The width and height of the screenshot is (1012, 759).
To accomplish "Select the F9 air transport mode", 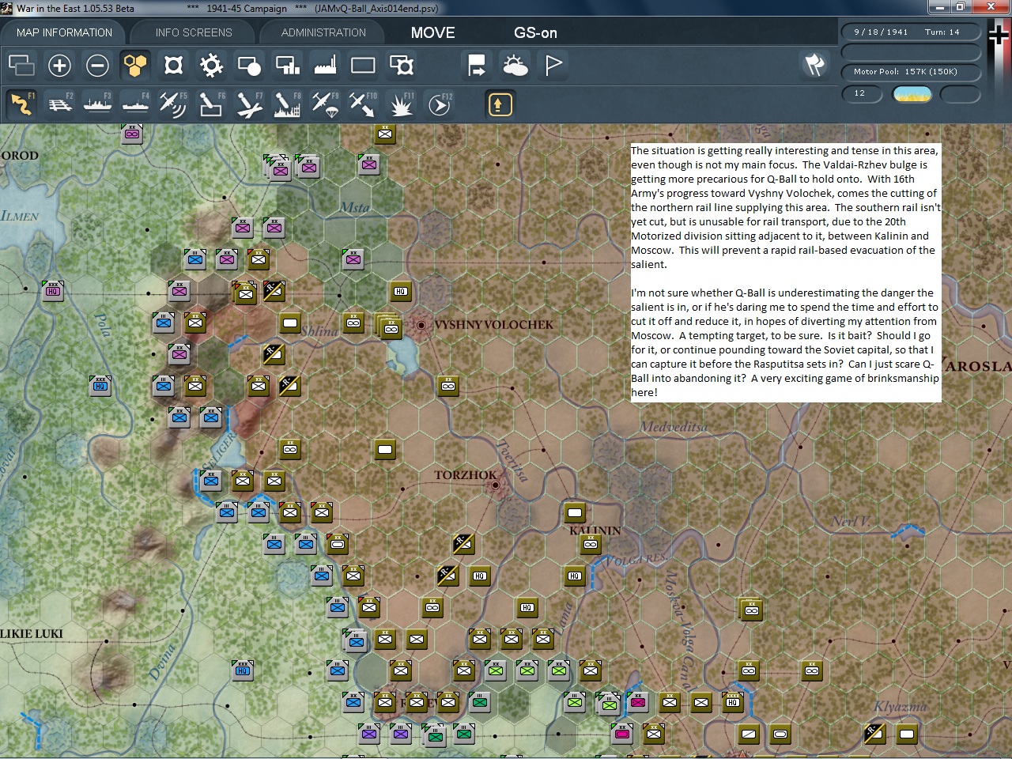I will coord(325,104).
